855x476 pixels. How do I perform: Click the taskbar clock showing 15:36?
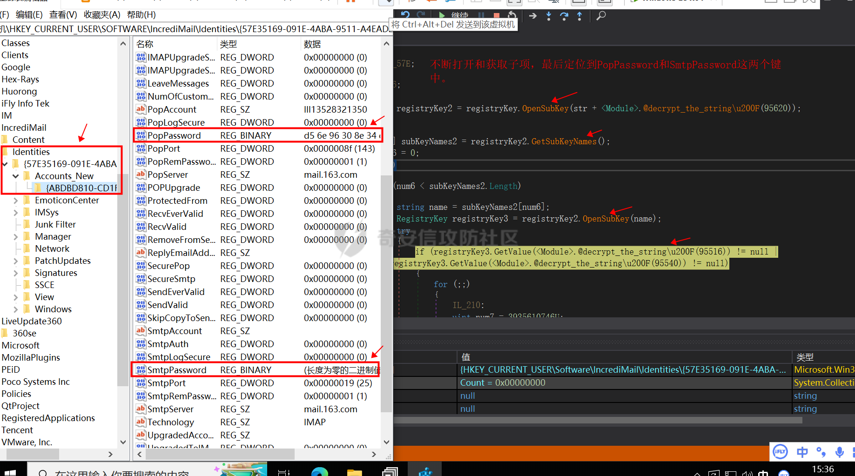coord(822,469)
